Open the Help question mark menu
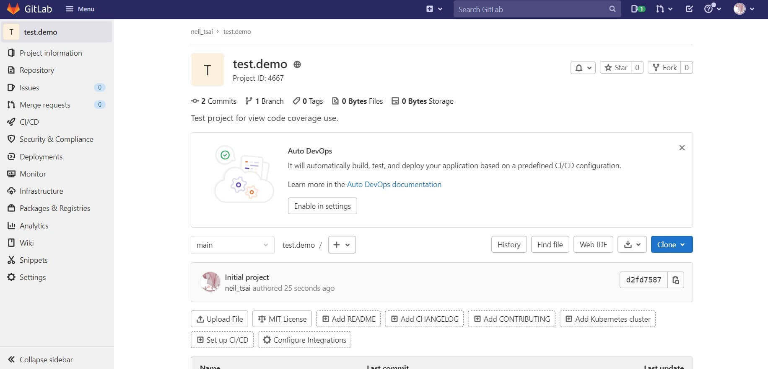 (x=712, y=9)
